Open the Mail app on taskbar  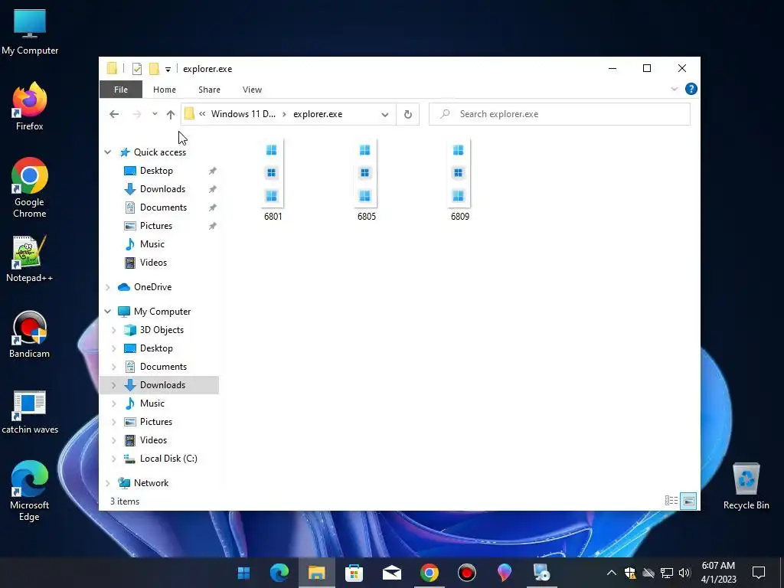392,573
